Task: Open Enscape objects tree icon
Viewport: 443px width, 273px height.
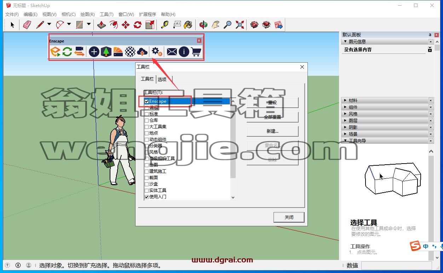Action: (x=106, y=52)
